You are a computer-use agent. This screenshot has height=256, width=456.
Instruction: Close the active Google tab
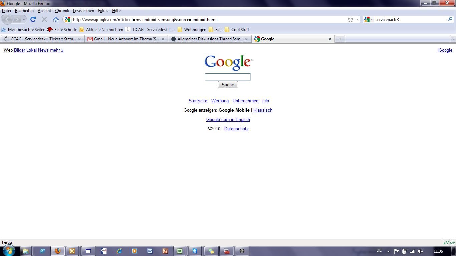(330, 39)
